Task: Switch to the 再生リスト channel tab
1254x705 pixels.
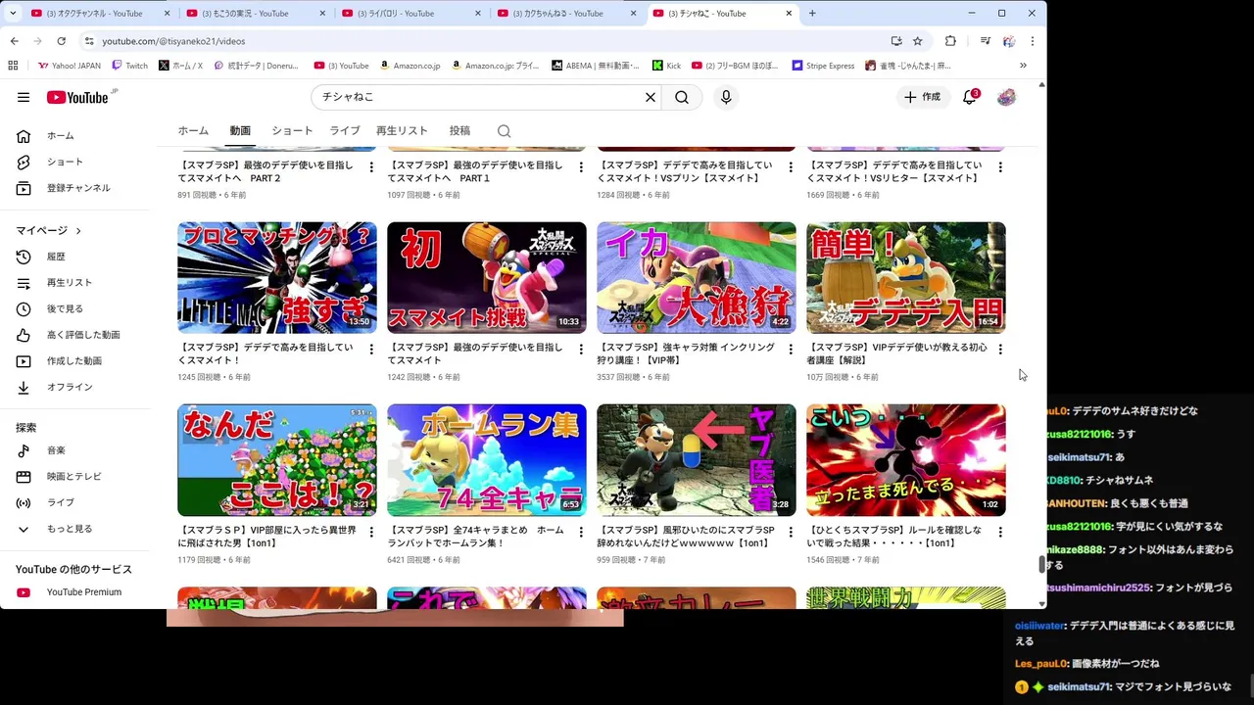Action: pyautogui.click(x=402, y=131)
